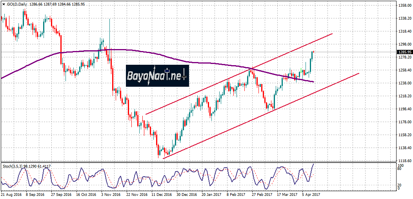The image size is (413, 199).
Task: Click the 1358.00 price scale label
Action: [404, 5]
